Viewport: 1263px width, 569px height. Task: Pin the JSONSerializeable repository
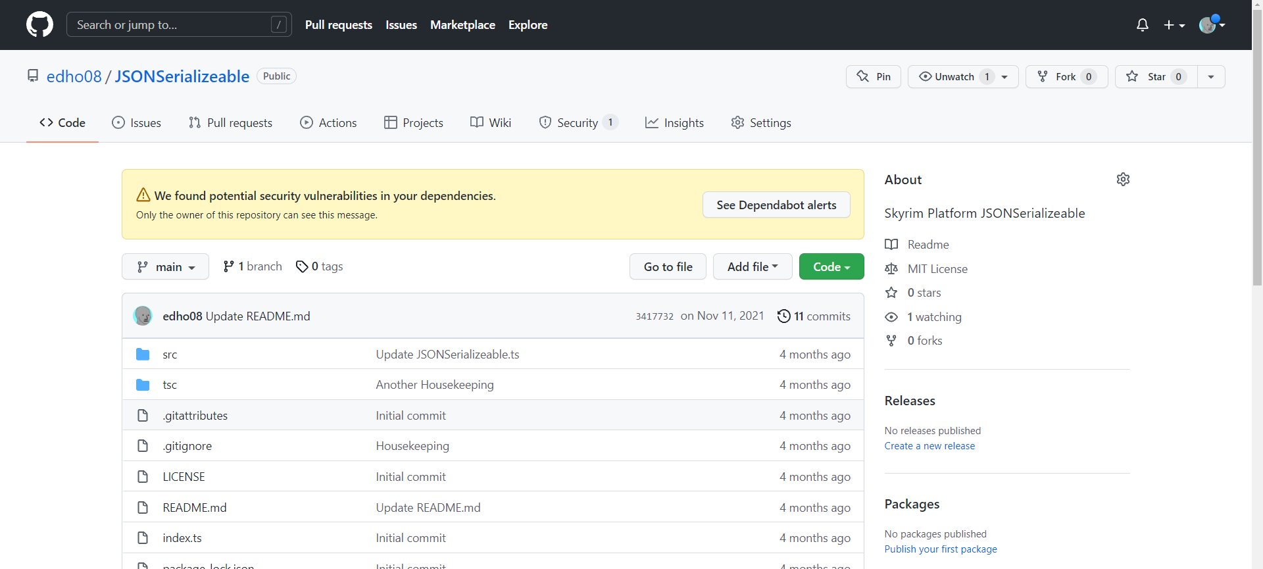pyautogui.click(x=873, y=77)
